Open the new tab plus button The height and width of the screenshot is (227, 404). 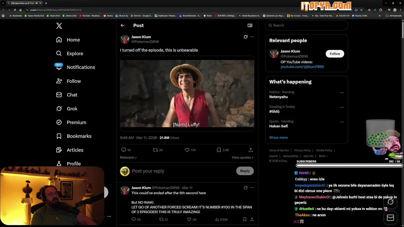(46, 3)
